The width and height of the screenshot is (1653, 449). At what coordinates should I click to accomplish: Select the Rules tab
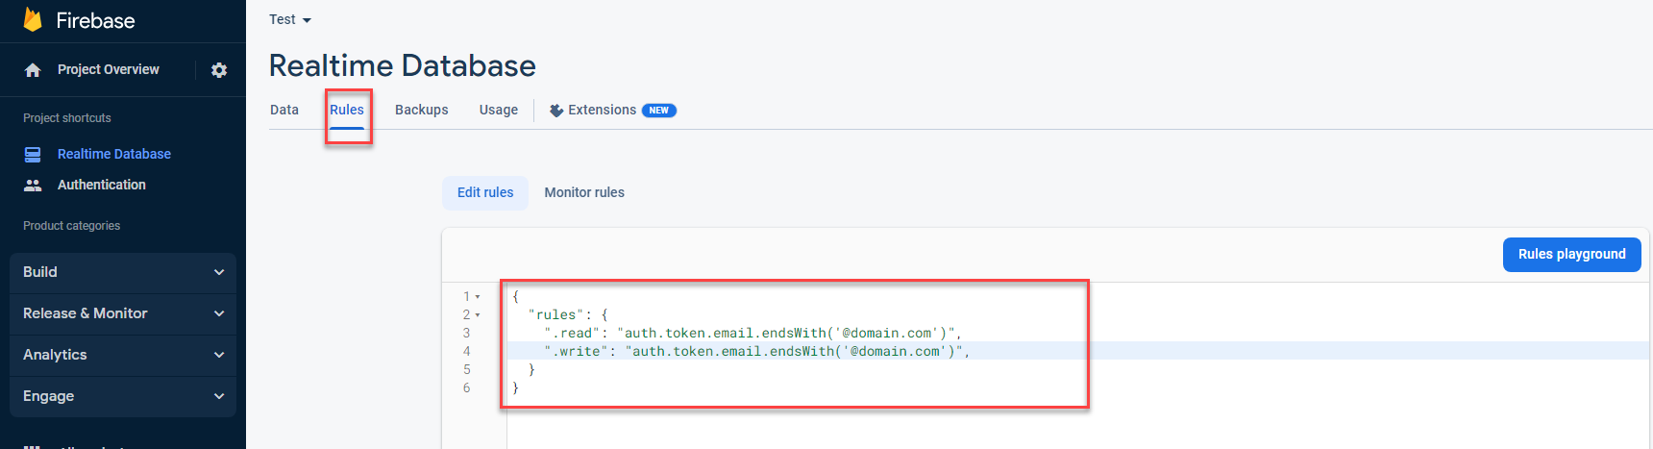point(347,110)
